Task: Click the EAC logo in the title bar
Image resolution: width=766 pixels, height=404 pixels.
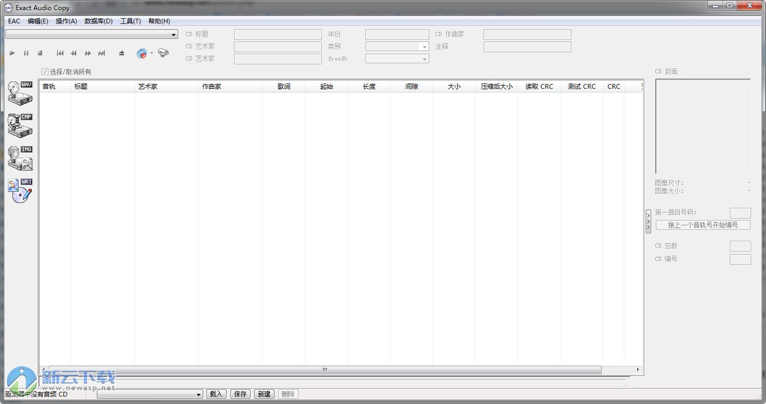Action: 9,7
